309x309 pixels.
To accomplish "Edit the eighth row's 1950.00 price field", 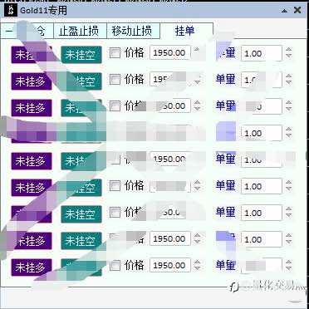I will [x=170, y=238].
